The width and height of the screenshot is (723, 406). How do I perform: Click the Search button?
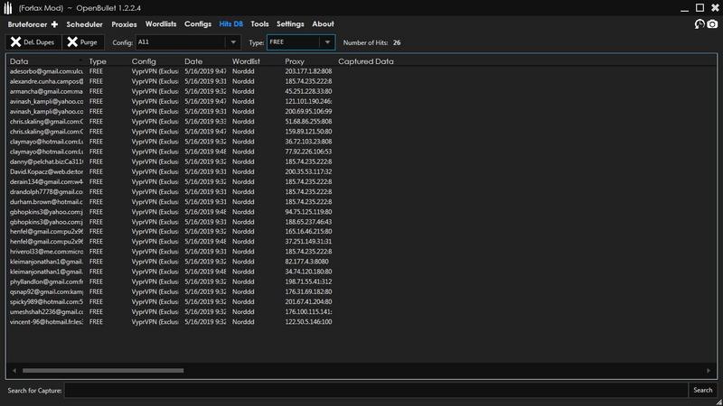click(703, 391)
